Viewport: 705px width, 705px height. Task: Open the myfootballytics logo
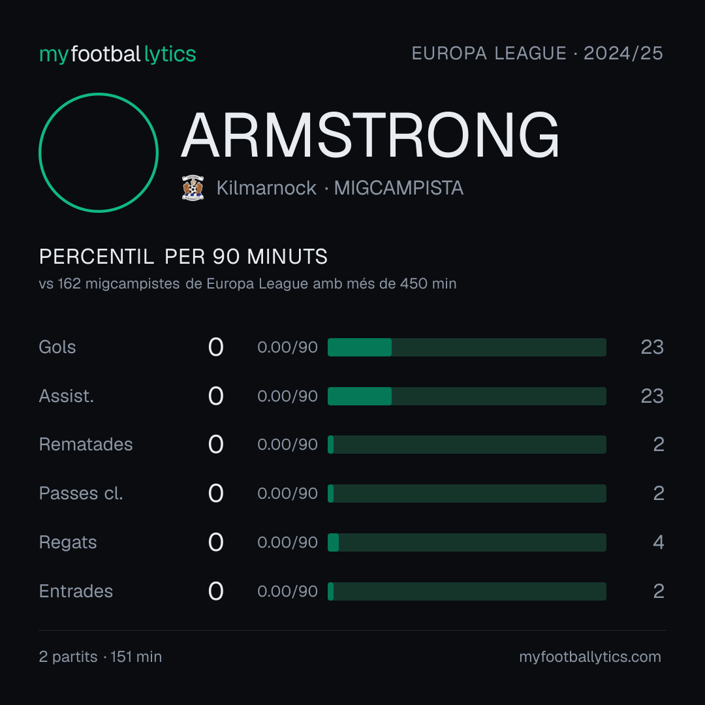click(x=117, y=54)
